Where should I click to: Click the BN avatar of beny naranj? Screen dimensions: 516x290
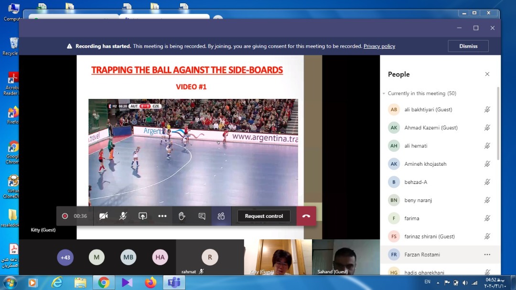point(394,200)
